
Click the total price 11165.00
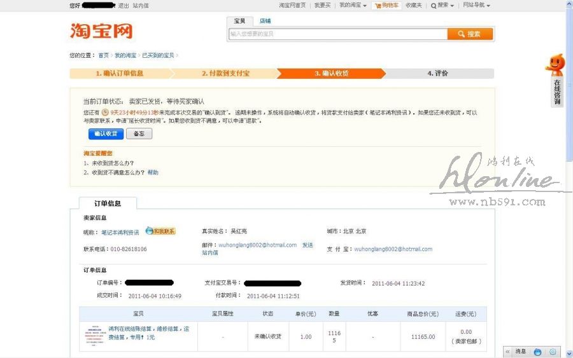tap(423, 337)
